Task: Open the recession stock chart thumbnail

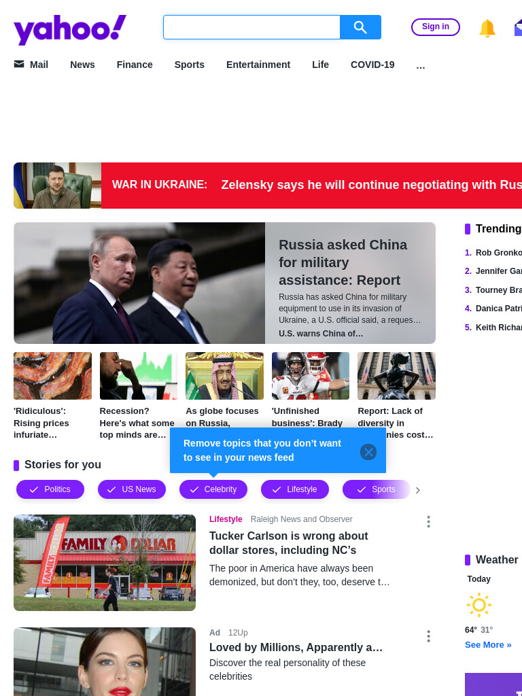Action: [x=139, y=375]
